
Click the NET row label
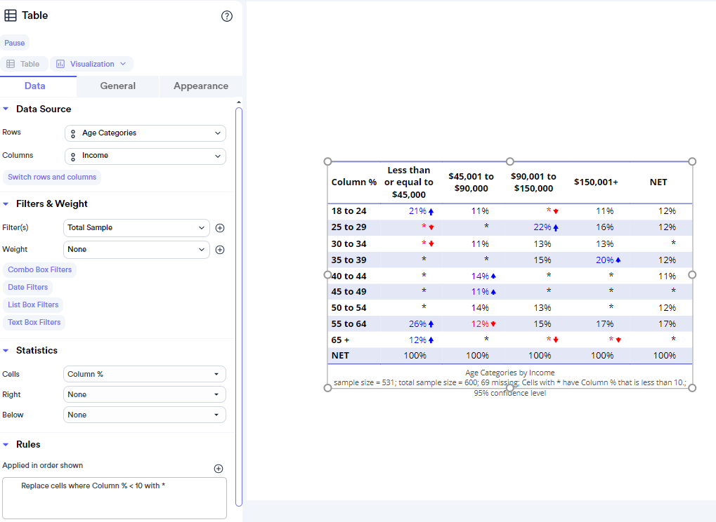pos(340,356)
